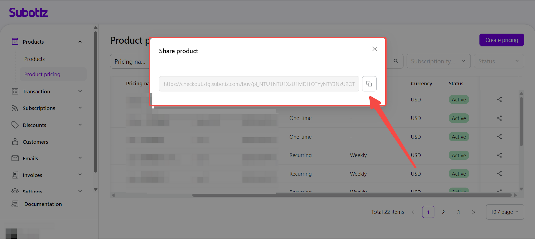The width and height of the screenshot is (535, 239).
Task: Open the Status filter dropdown
Action: (x=498, y=61)
